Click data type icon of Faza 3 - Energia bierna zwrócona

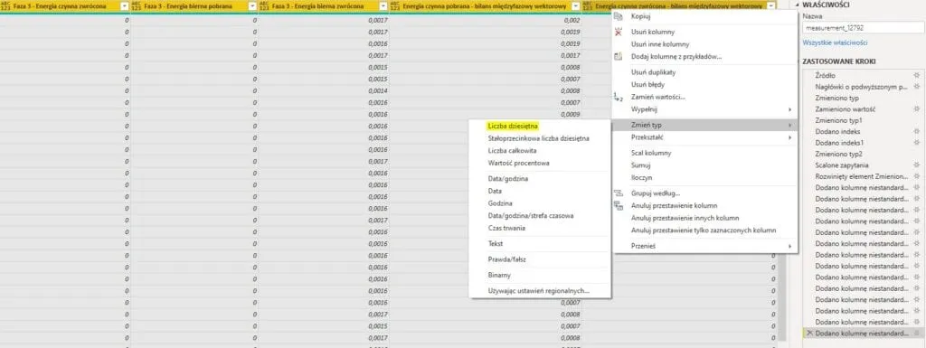coord(265,6)
